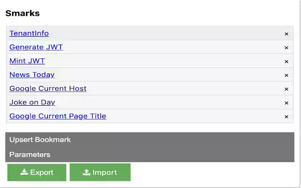The width and height of the screenshot is (301, 188).
Task: Open the News Today bookmark link
Action: 32,75
